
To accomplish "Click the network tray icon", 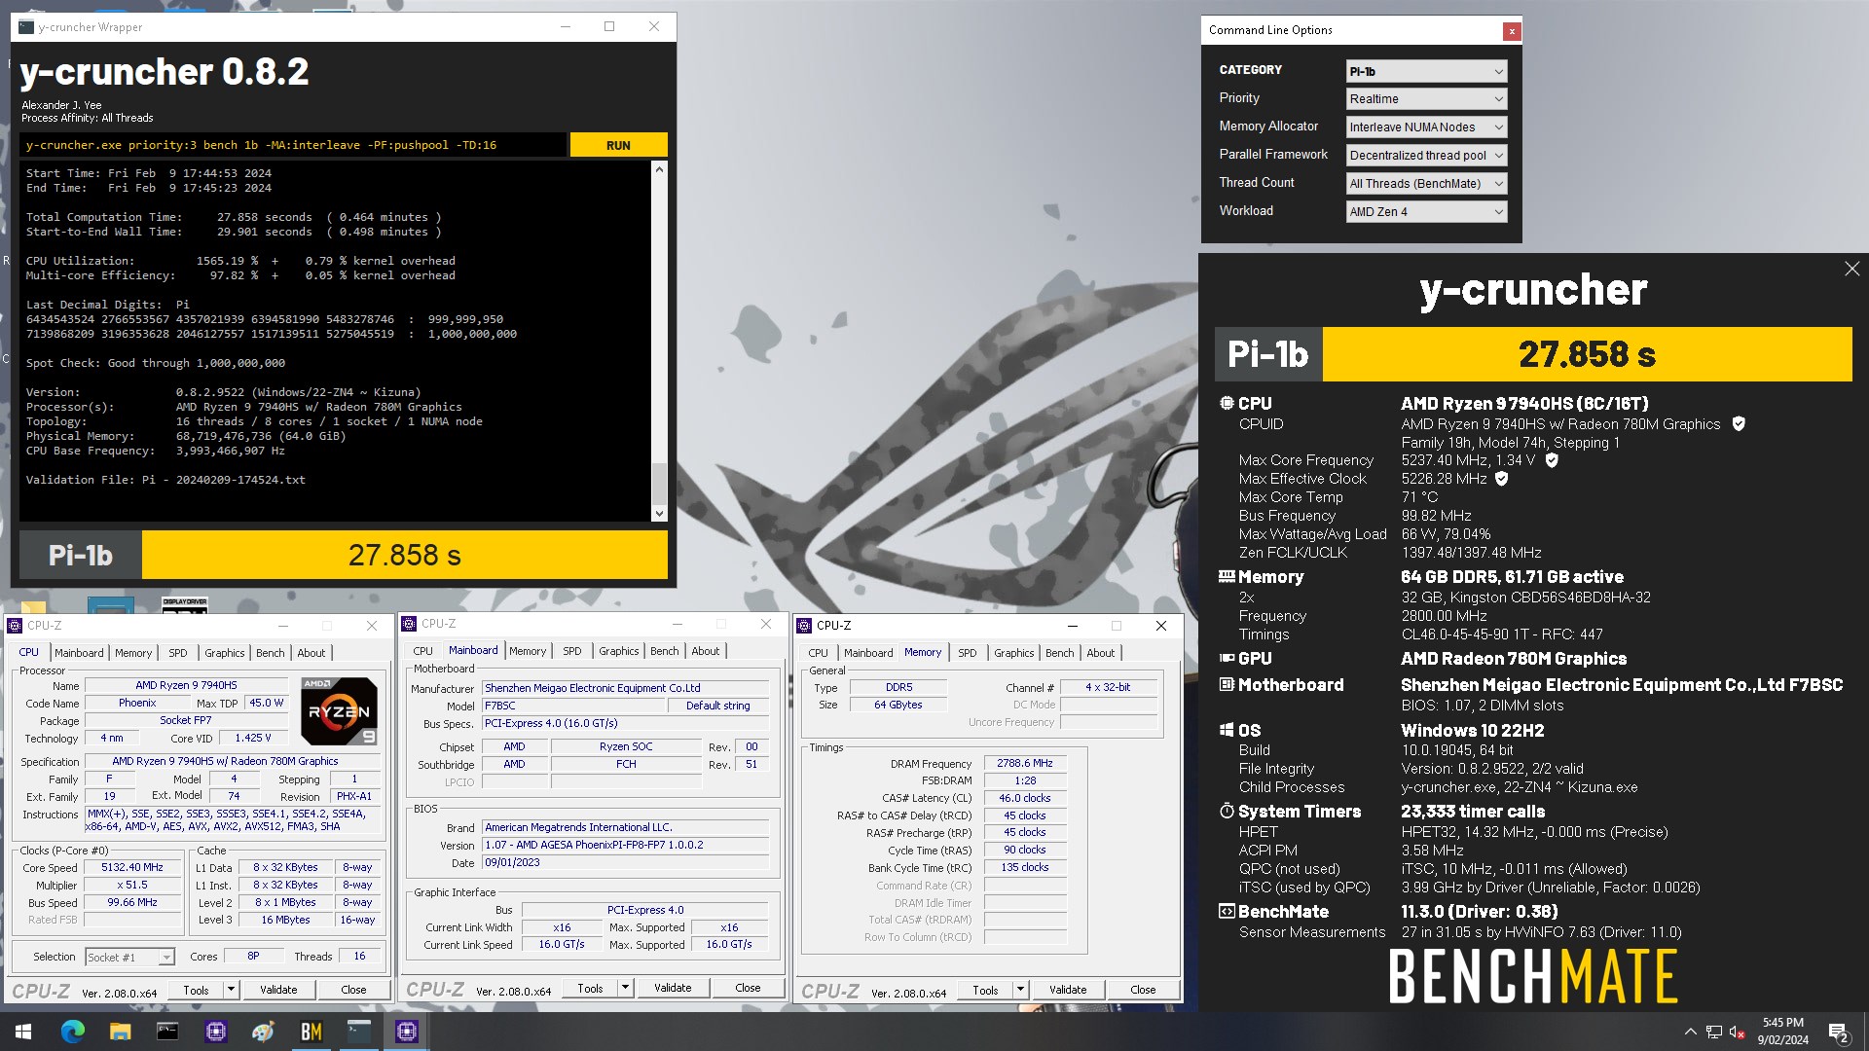I will [x=1713, y=1032].
